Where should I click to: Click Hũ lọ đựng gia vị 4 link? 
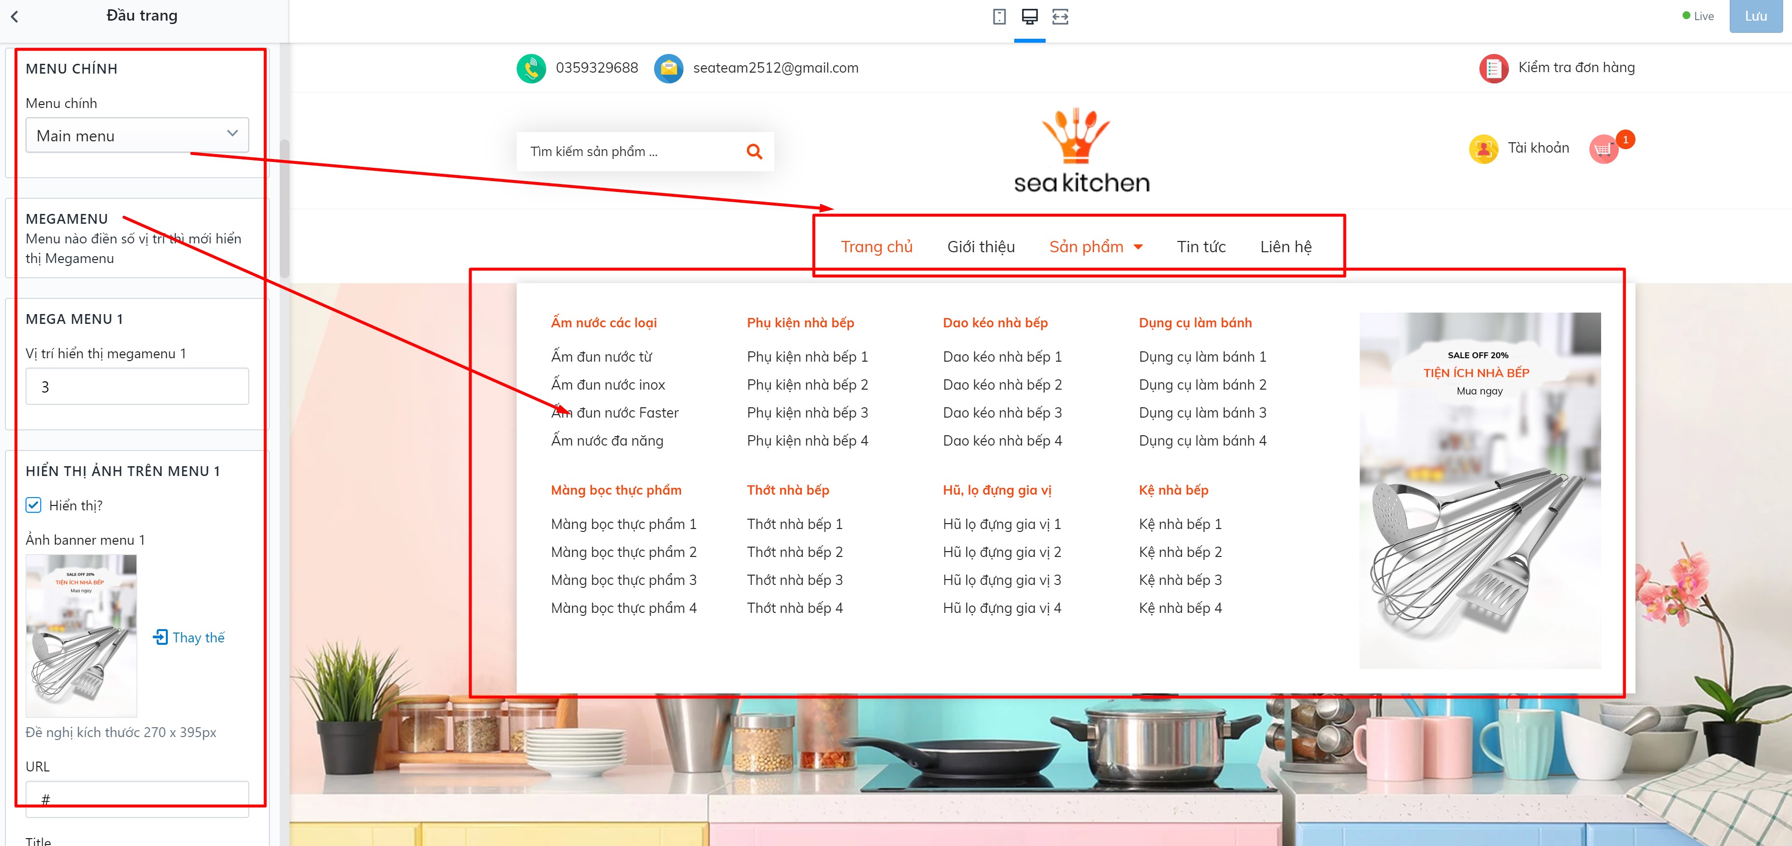[x=1002, y=608]
